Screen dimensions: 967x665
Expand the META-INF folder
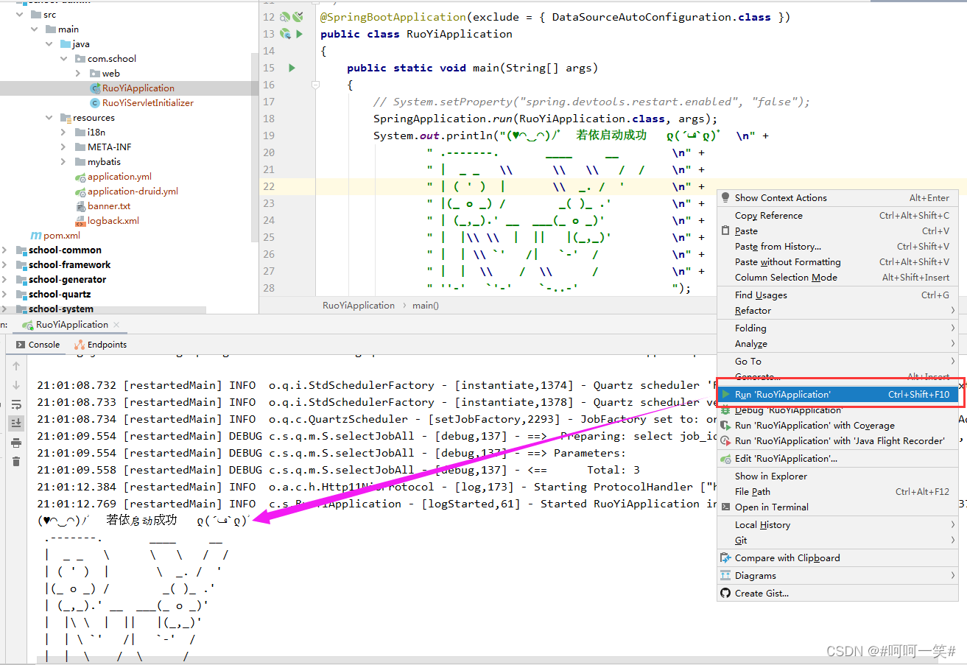(63, 147)
